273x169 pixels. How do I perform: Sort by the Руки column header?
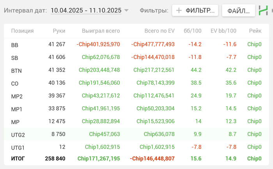point(59,31)
